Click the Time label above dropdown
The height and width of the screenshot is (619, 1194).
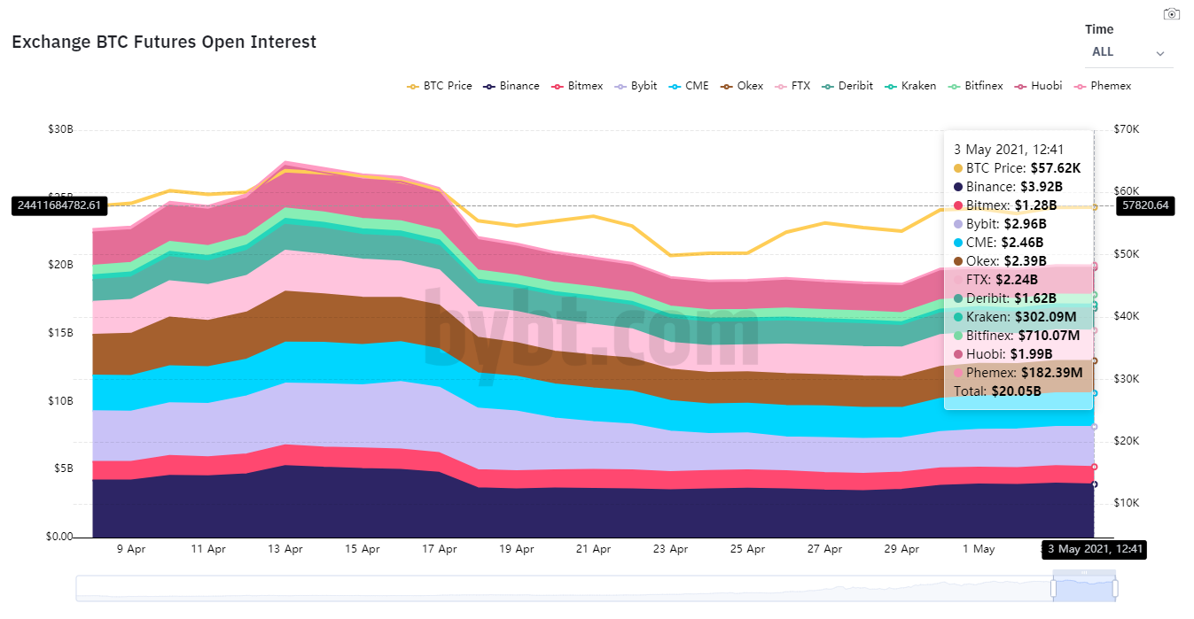1099,29
